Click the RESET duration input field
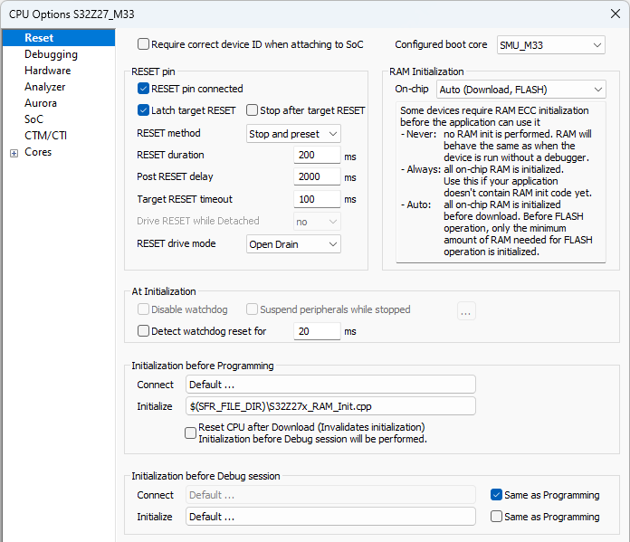 317,155
